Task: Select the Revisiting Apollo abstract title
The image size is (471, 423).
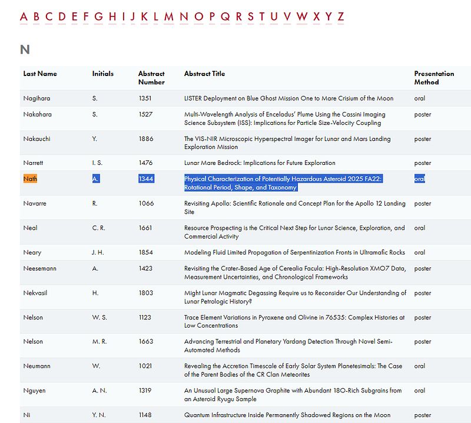Action: coord(294,207)
